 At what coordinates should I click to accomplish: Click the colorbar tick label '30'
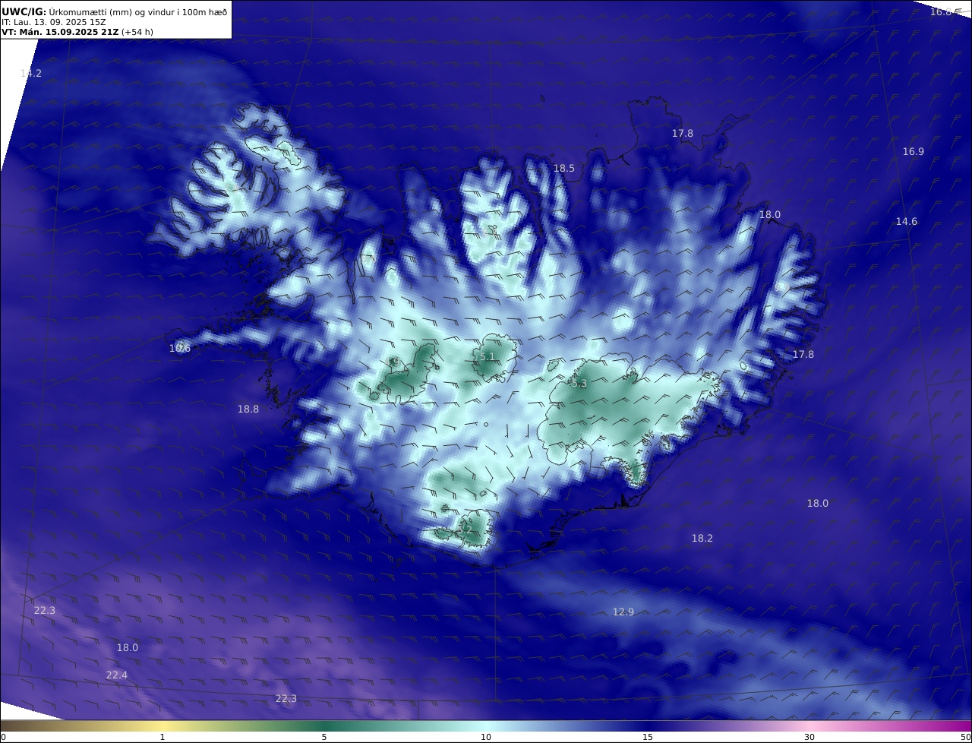point(809,737)
